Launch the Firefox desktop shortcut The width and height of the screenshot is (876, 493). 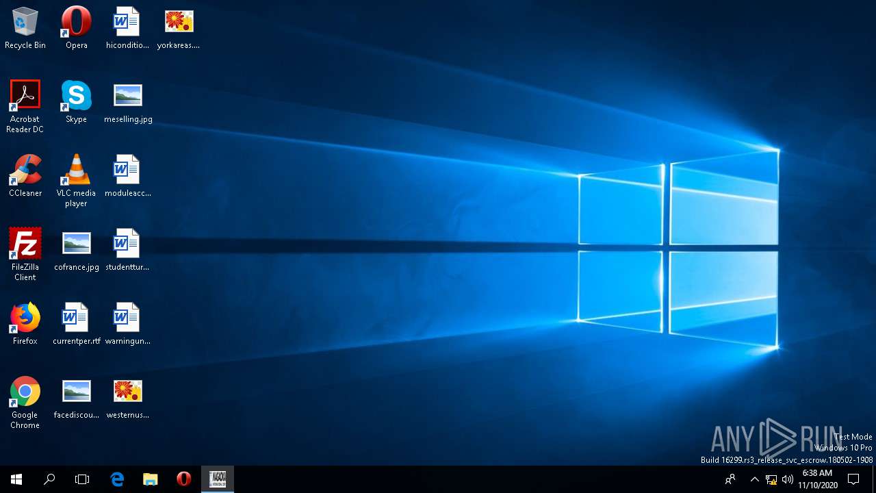(25, 324)
